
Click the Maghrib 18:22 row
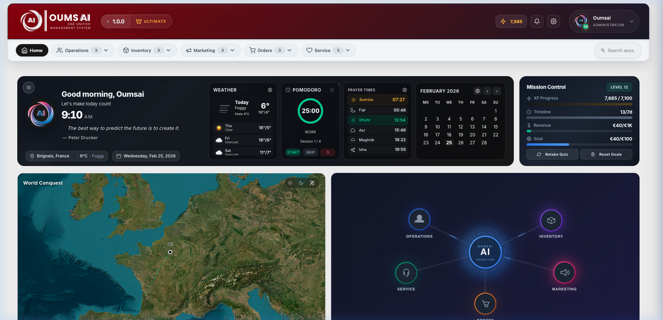[x=377, y=140]
